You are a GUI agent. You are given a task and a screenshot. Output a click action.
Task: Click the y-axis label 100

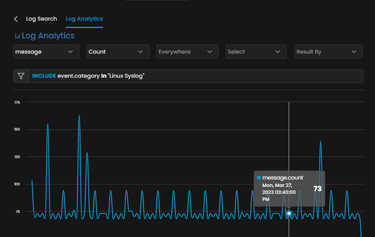pos(17,184)
